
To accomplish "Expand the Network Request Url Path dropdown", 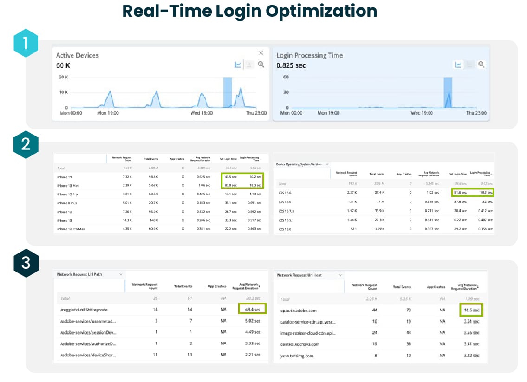I will (x=120, y=274).
